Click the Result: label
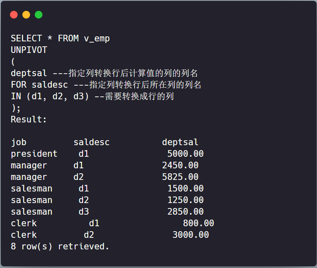Image resolution: width=317 pixels, height=268 pixels. [29, 120]
